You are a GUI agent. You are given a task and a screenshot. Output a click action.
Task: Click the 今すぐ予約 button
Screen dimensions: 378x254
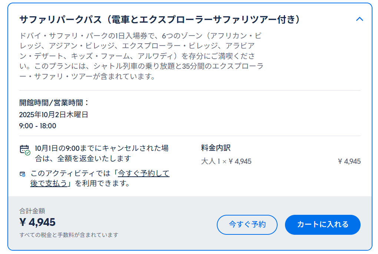247,224
